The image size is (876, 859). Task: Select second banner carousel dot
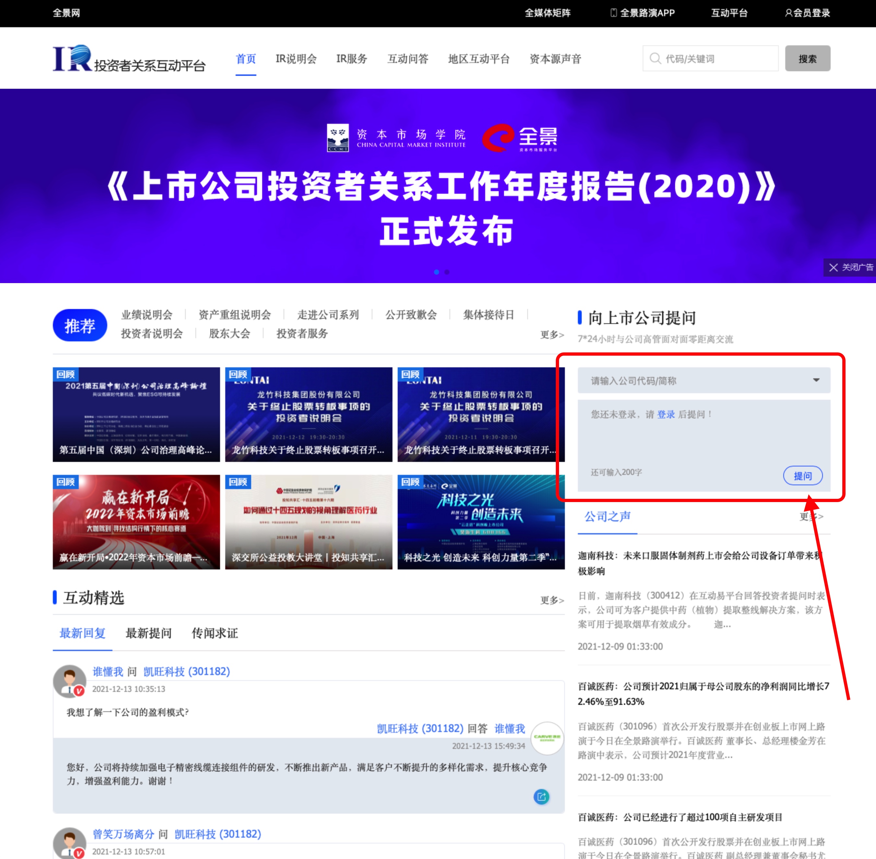(447, 272)
